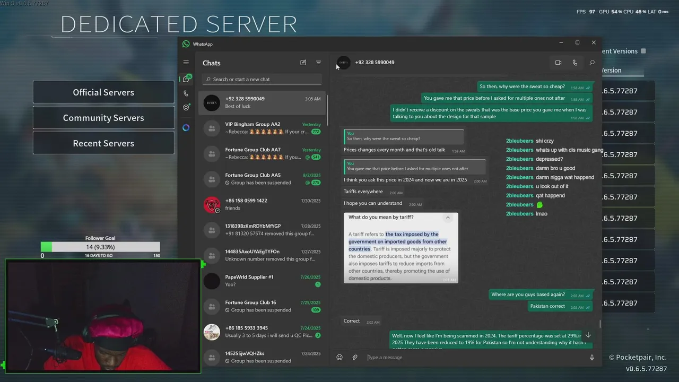Click the 'Type a message' input field
679x382 pixels.
pos(475,358)
